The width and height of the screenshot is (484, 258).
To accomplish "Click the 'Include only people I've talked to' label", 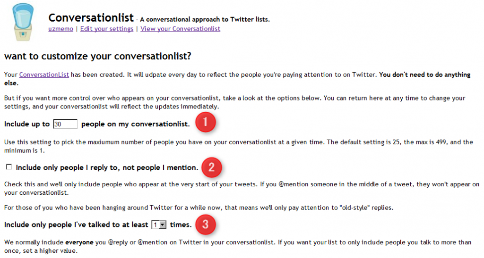I will click(x=76, y=225).
